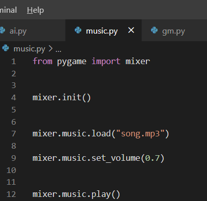The height and width of the screenshot is (201, 207).
Task: Click Python icon on gm.py tab
Action: click(154, 30)
